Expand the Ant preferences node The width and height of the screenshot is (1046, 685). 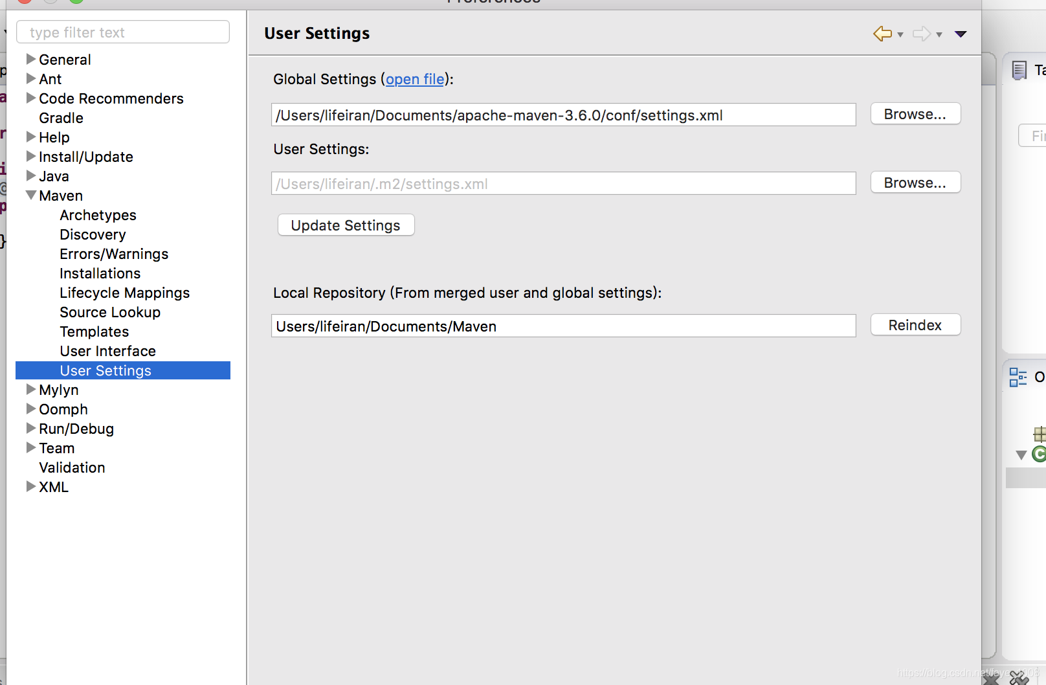pyautogui.click(x=30, y=78)
